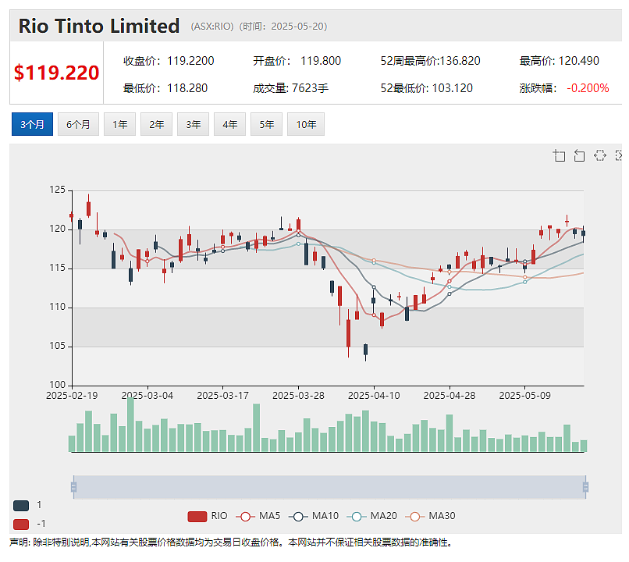Switch to the 10年 time range
629x562 pixels.
click(x=306, y=124)
